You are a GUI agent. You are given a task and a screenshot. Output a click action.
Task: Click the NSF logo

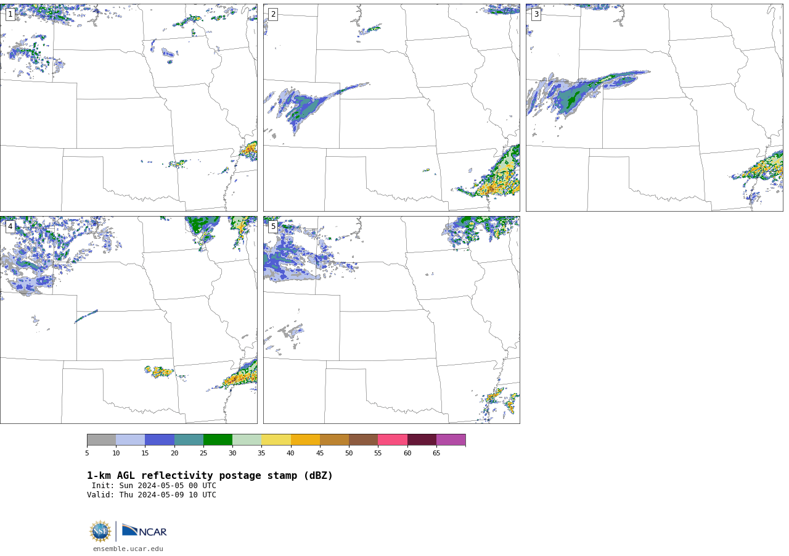100,531
